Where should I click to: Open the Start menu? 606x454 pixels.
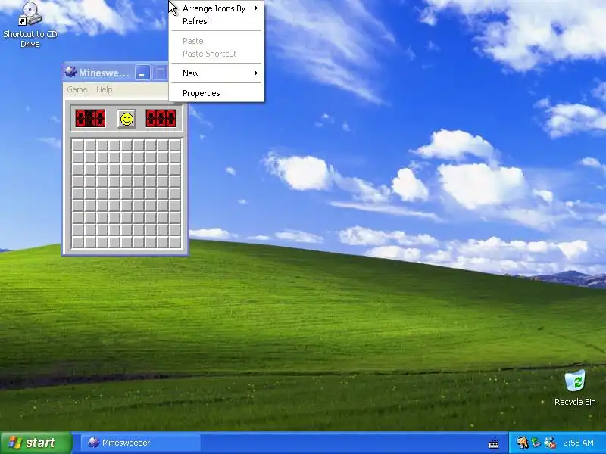click(36, 443)
